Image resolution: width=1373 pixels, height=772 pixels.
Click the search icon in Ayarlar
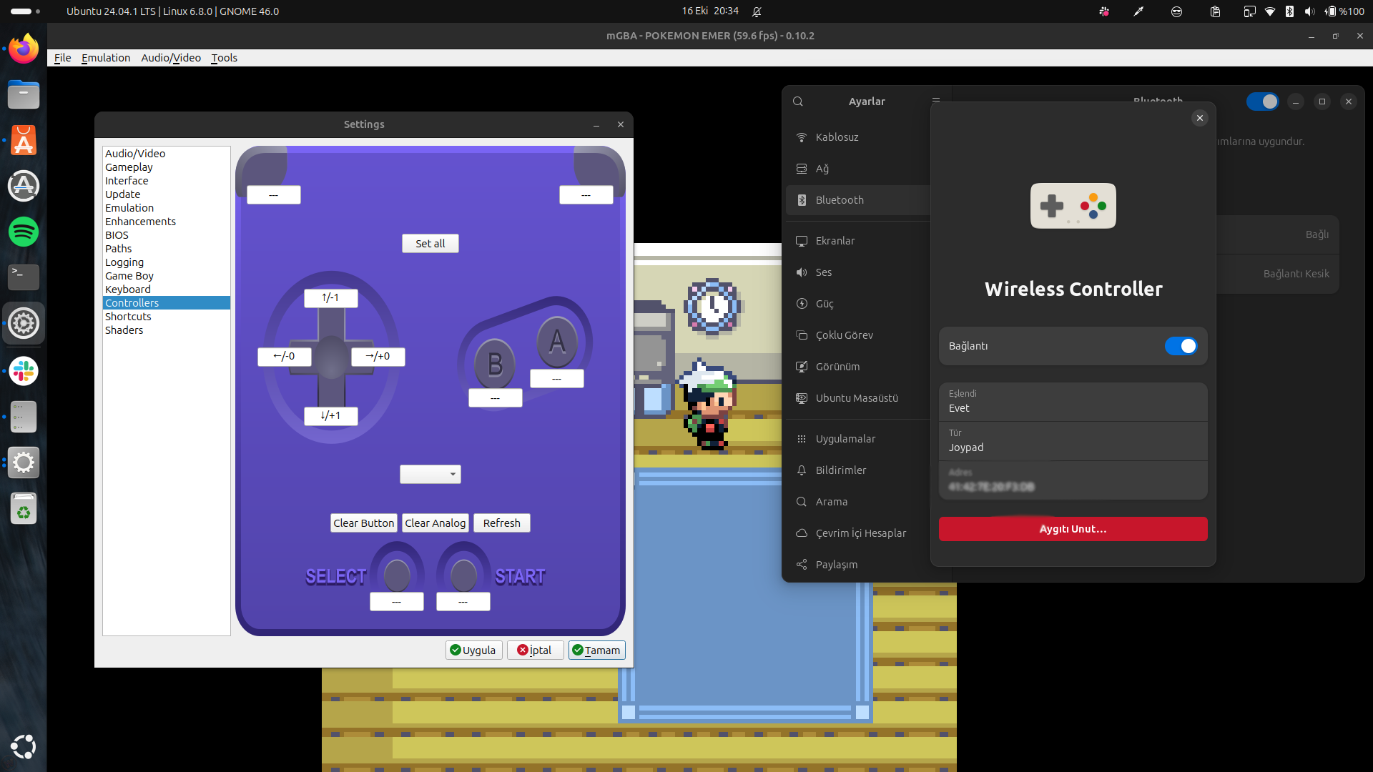point(798,102)
